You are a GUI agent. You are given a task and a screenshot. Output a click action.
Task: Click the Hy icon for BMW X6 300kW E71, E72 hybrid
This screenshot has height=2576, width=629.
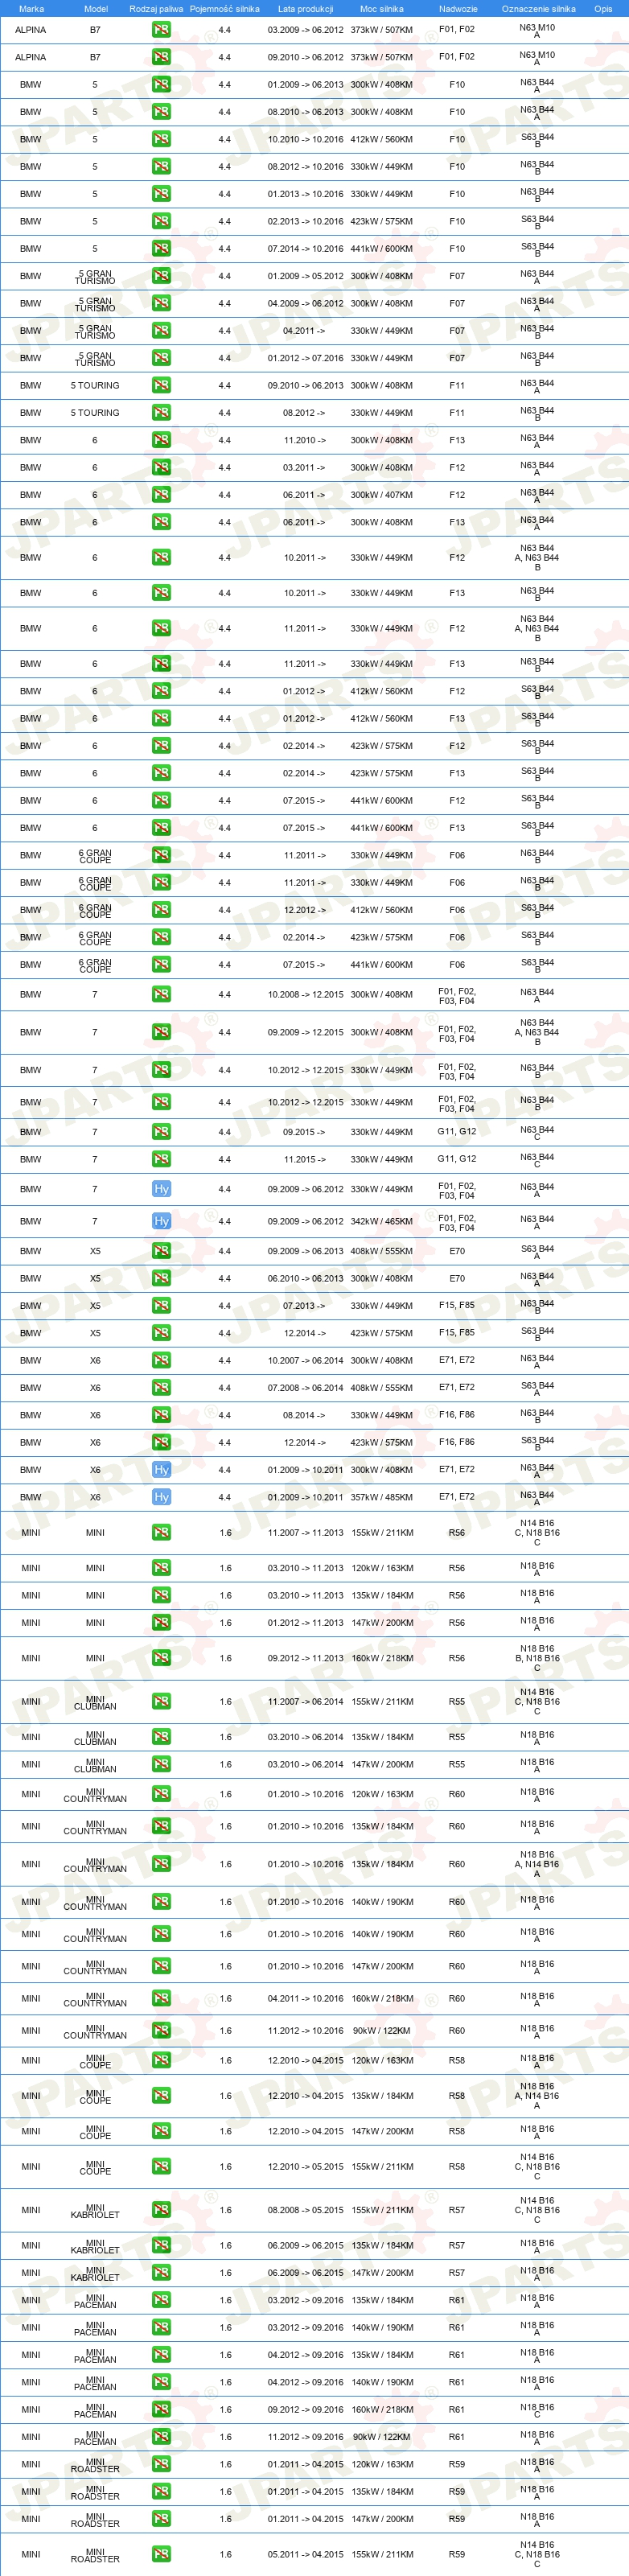click(x=161, y=1470)
